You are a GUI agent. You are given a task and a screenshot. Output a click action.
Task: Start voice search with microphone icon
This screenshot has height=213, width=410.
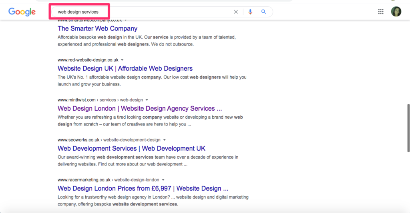(250, 12)
